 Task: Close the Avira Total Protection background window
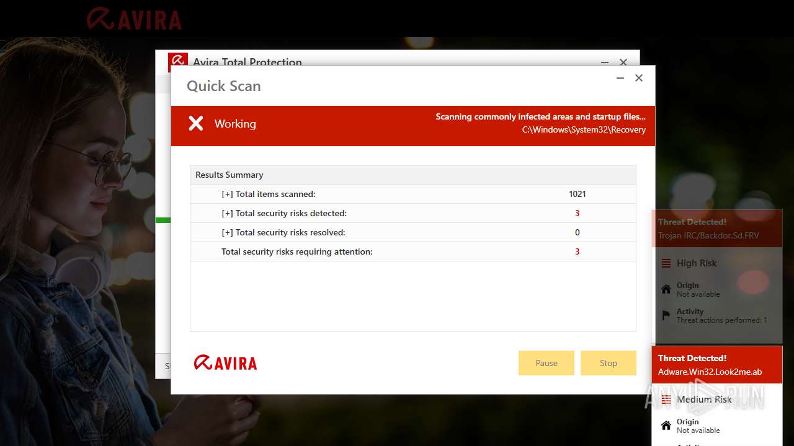[x=623, y=62]
